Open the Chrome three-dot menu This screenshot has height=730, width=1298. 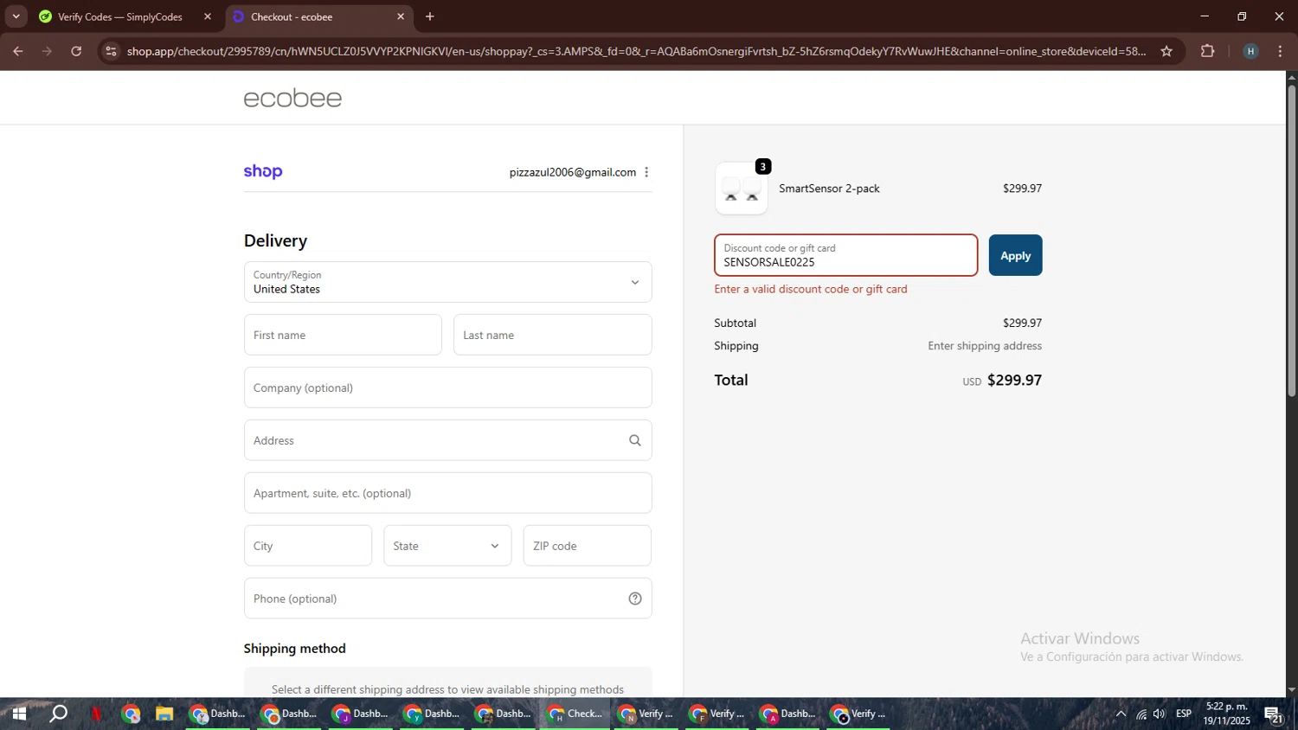click(x=1280, y=51)
